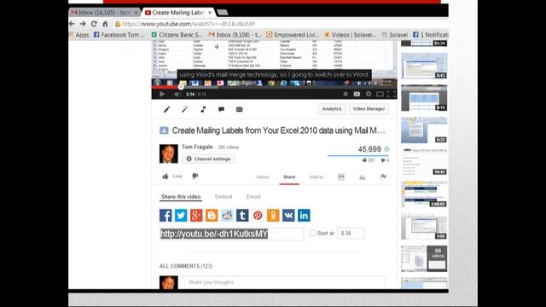Image resolution: width=546 pixels, height=307 pixels.
Task: Click the video progress bar
Action: point(274,87)
